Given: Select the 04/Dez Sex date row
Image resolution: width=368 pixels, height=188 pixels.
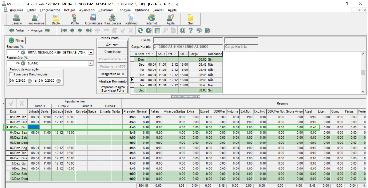Looking at the screenshot, I should click(x=19, y=132).
